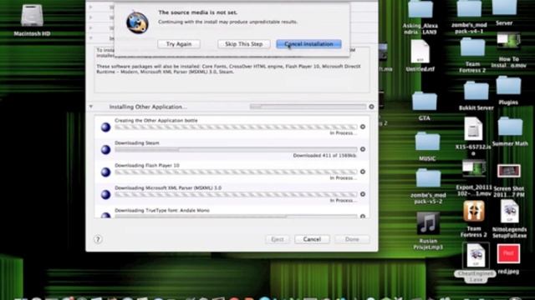Select the red.jpeg image file
The height and width of the screenshot is (300, 535).
click(x=508, y=253)
